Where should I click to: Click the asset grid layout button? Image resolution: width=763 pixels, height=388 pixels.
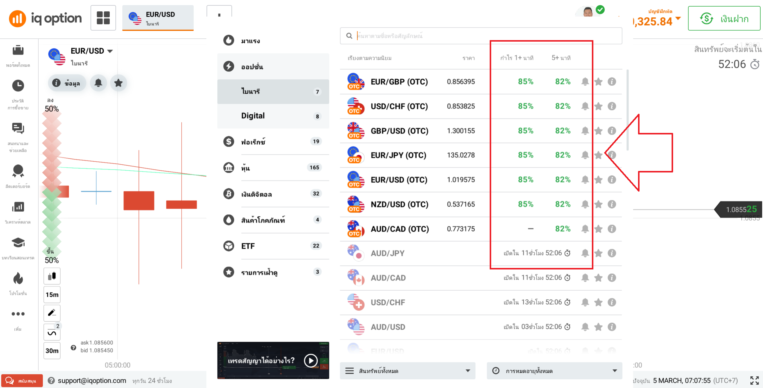click(x=103, y=18)
